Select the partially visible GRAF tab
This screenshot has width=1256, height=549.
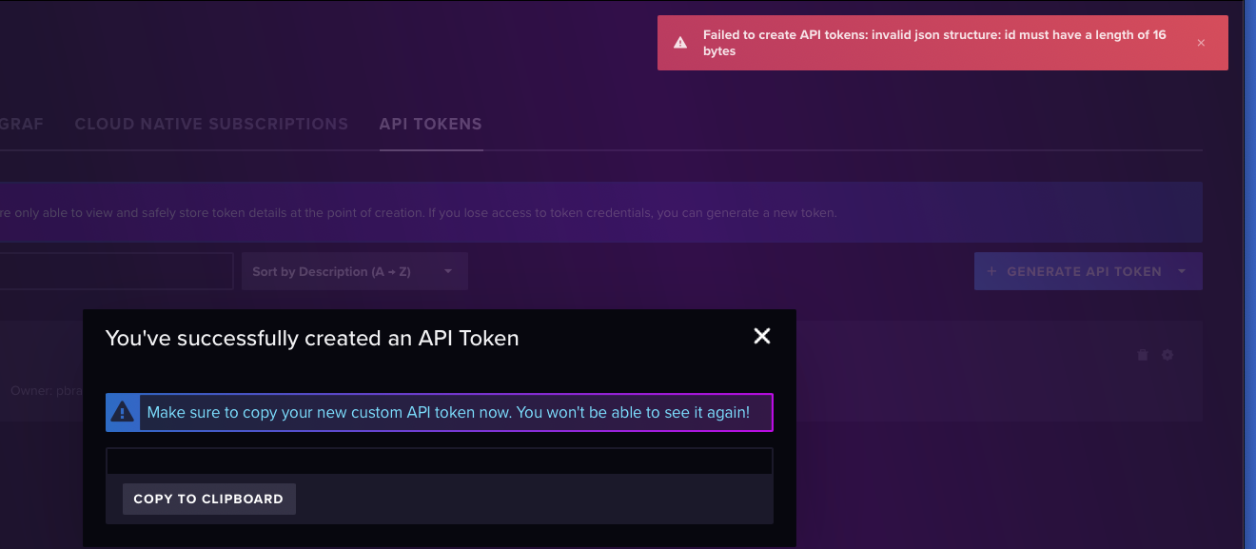[x=21, y=124]
